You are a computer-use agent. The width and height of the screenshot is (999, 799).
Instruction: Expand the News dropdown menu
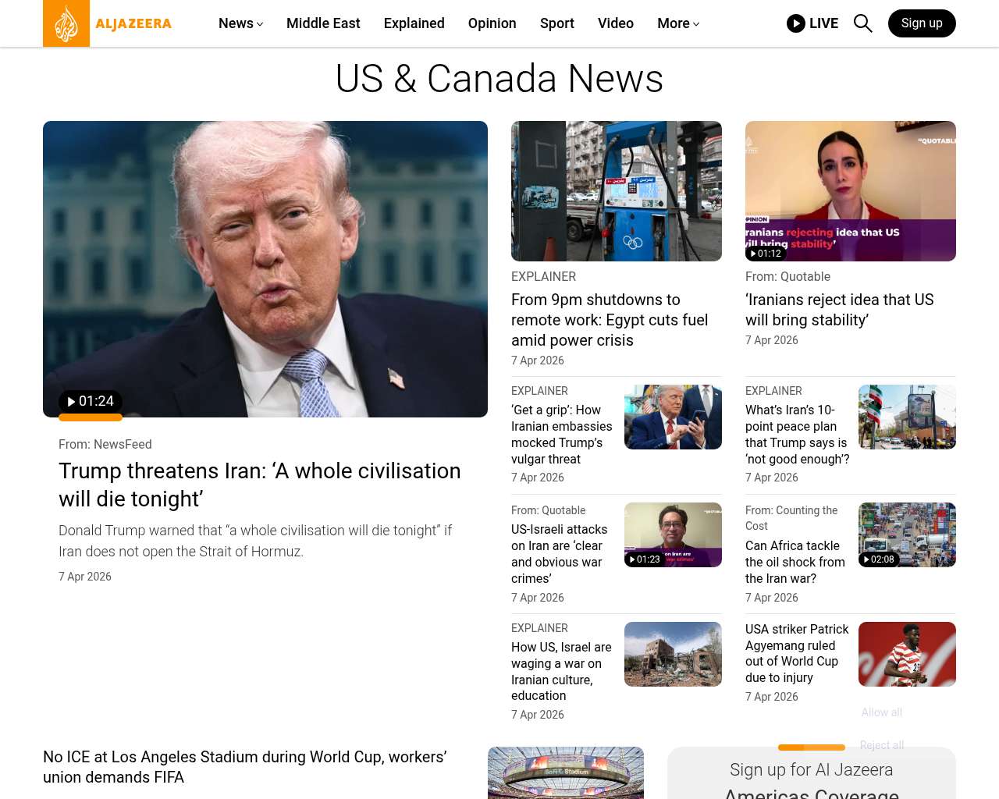[x=240, y=23]
